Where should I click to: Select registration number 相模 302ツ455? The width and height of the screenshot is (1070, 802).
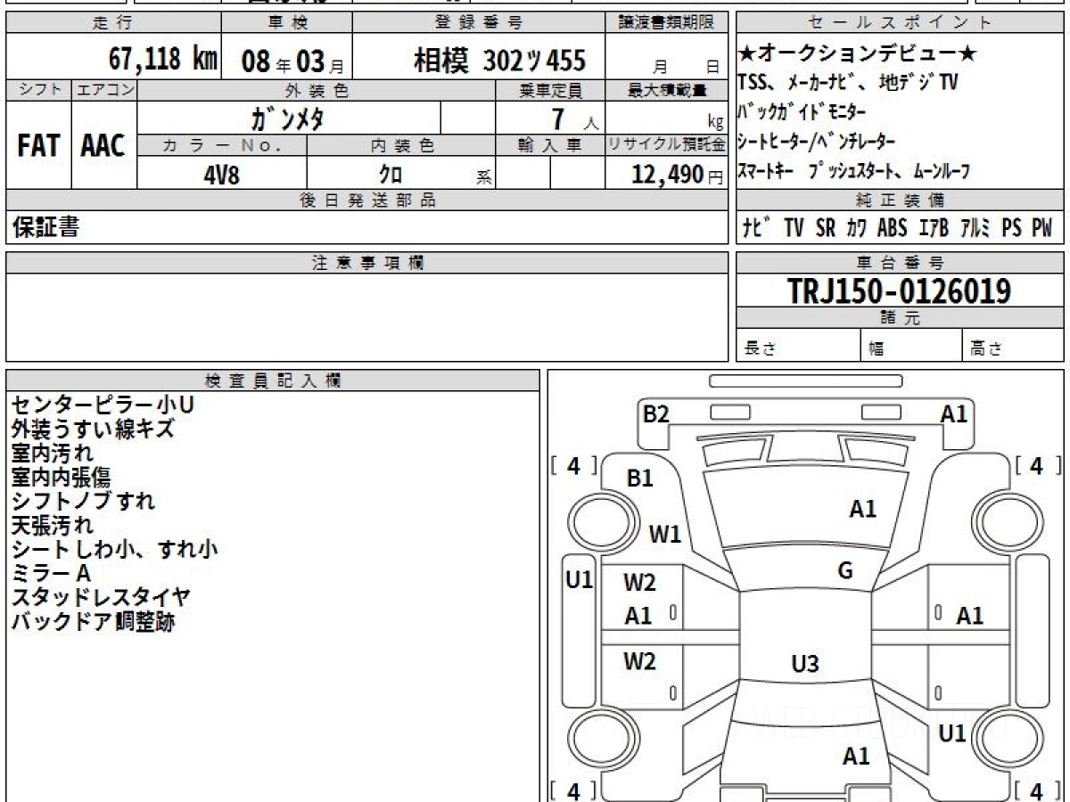tap(499, 61)
